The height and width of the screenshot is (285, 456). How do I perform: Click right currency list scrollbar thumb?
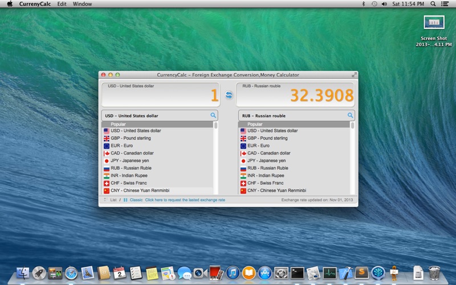(x=352, y=125)
